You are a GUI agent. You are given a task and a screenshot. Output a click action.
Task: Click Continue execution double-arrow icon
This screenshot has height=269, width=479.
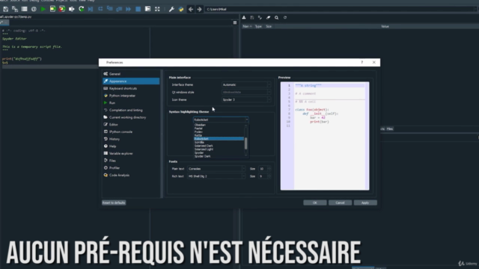click(129, 10)
